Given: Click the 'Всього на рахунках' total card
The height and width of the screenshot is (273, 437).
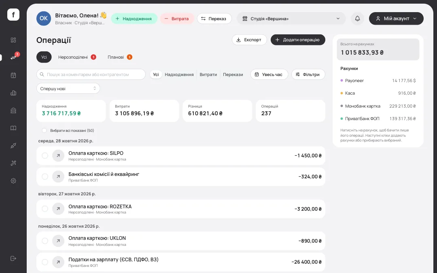Looking at the screenshot, I should 378,49.
